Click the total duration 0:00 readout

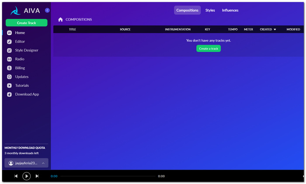(161, 176)
